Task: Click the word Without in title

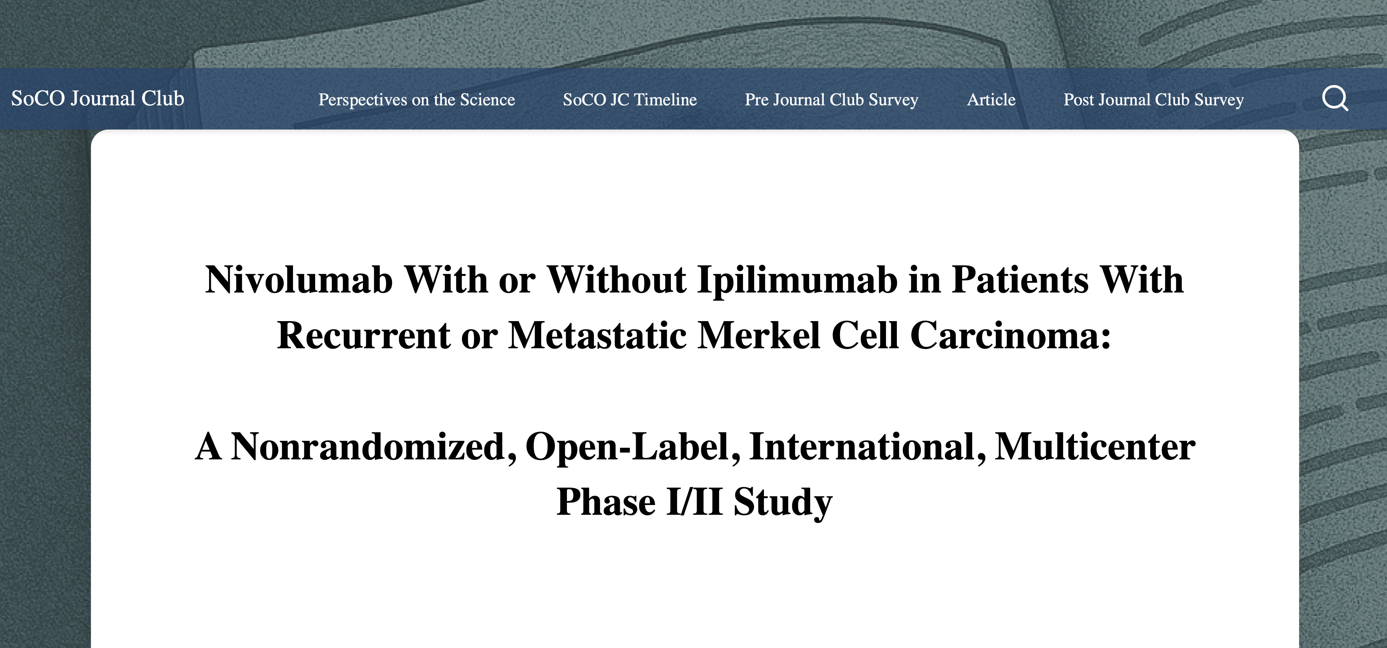Action: pos(617,280)
